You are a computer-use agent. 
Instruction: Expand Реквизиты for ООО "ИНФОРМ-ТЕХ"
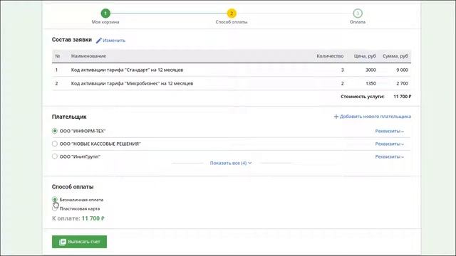[390, 131]
